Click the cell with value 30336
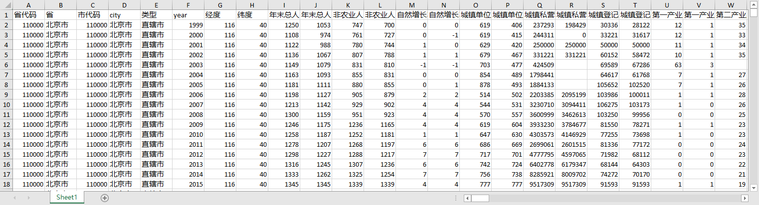The height and width of the screenshot is (205, 759). tap(603, 25)
